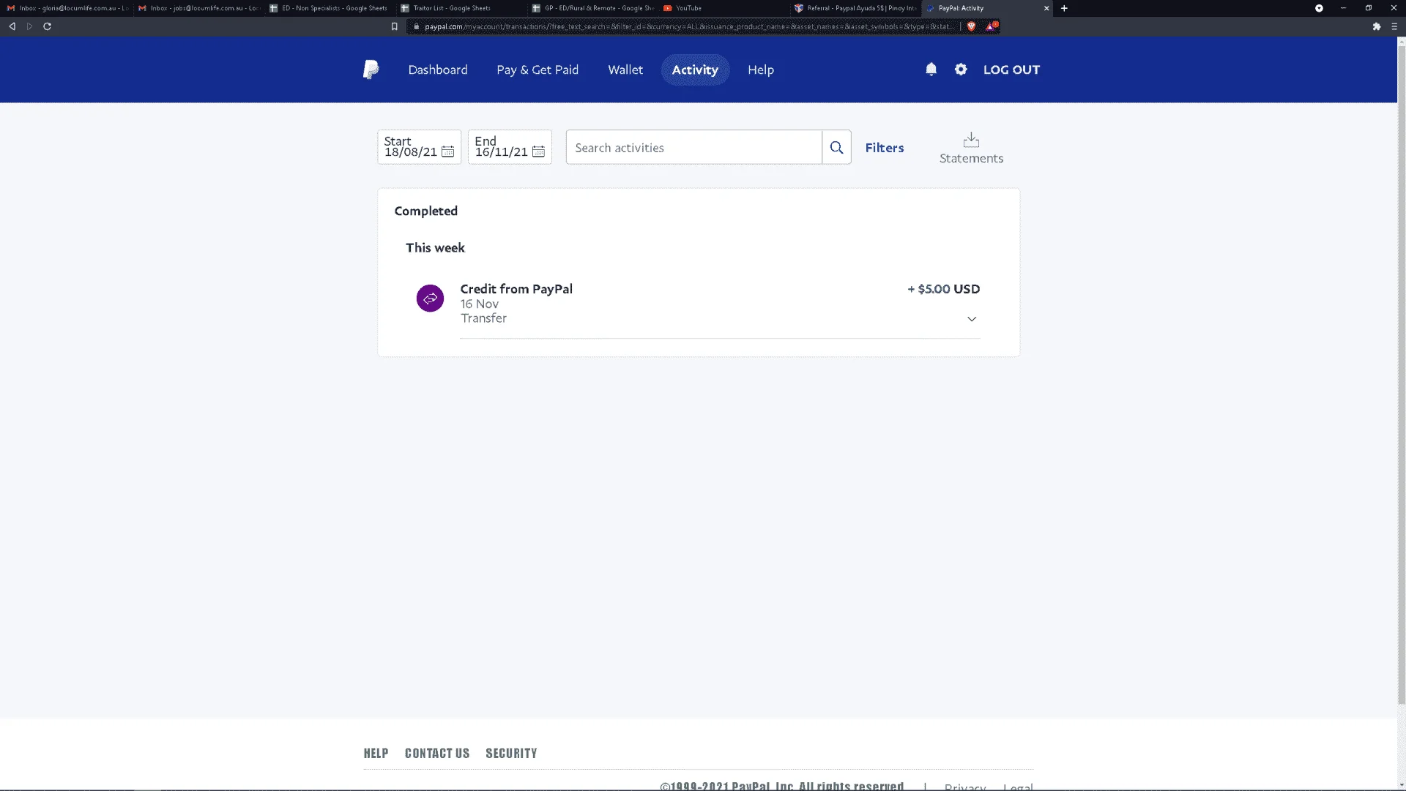
Task: Reload the current page
Action: tap(47, 26)
